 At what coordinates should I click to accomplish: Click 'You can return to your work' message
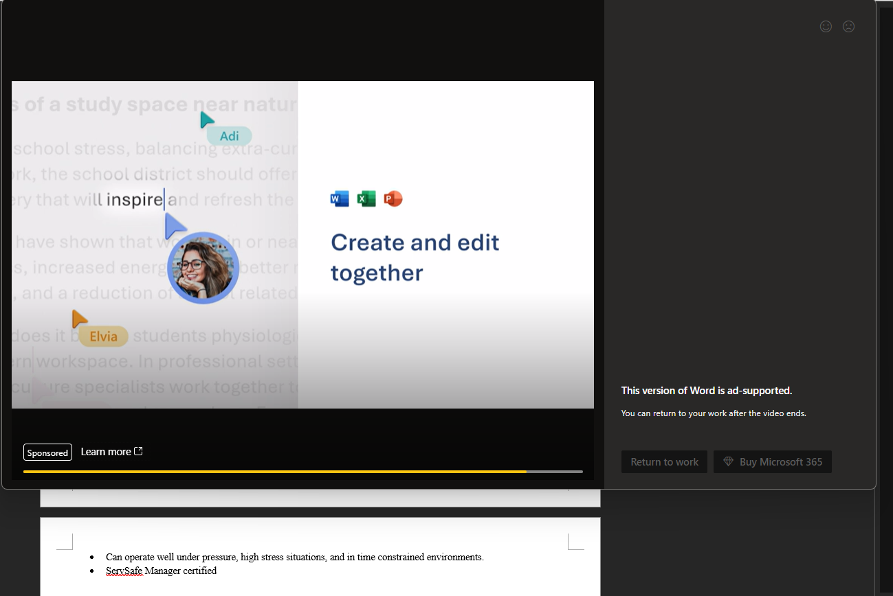pyautogui.click(x=714, y=413)
